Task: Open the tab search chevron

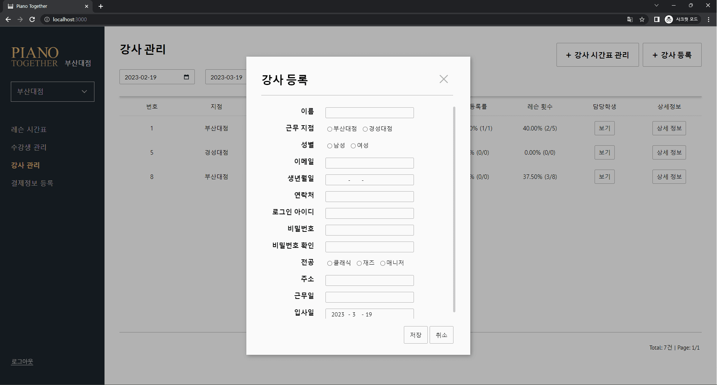Action: click(657, 5)
